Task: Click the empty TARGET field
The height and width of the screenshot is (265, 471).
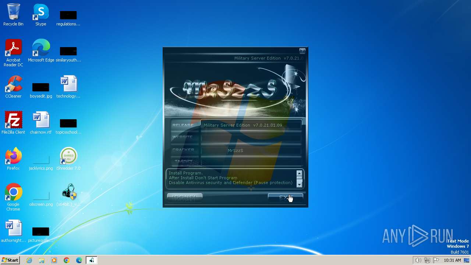Action: [x=251, y=162]
